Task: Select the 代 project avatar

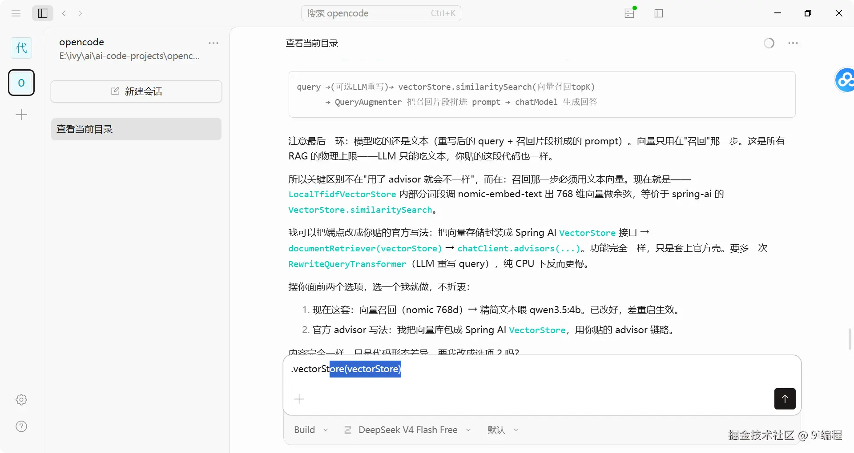Action: point(21,48)
